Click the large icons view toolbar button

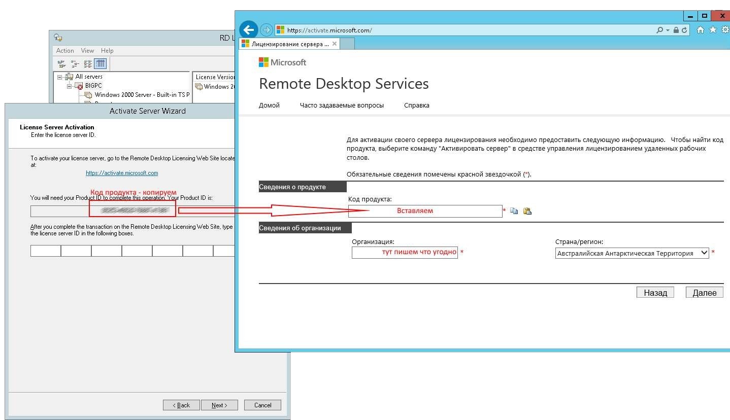61,64
